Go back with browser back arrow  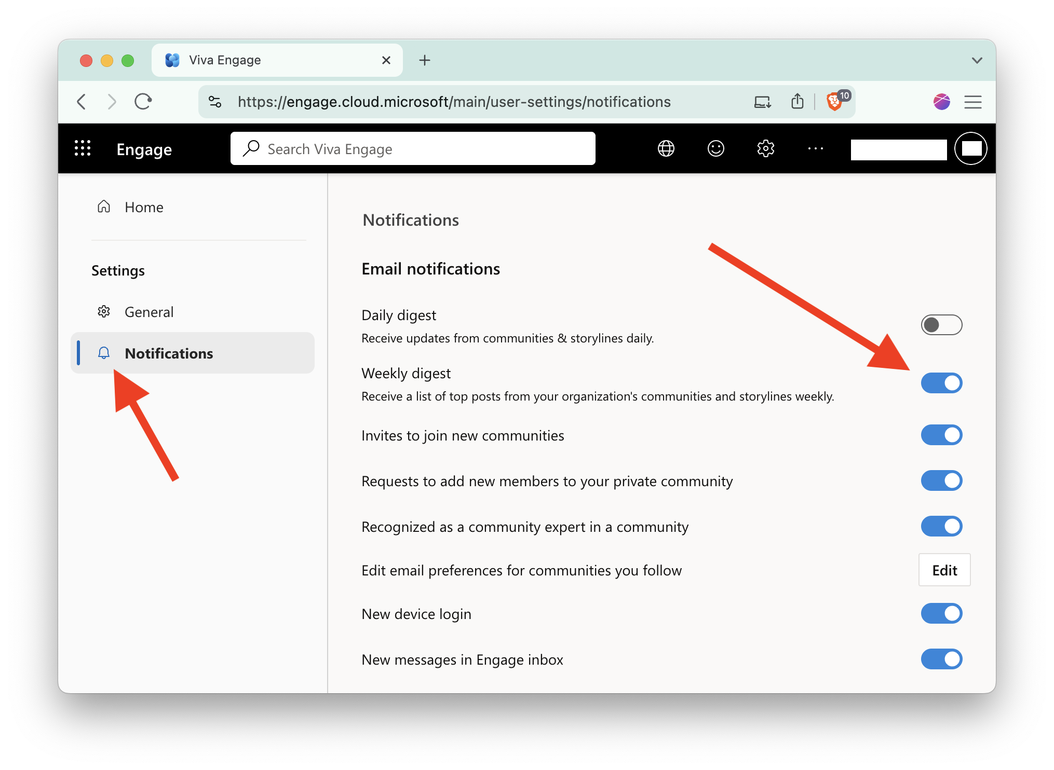tap(82, 102)
